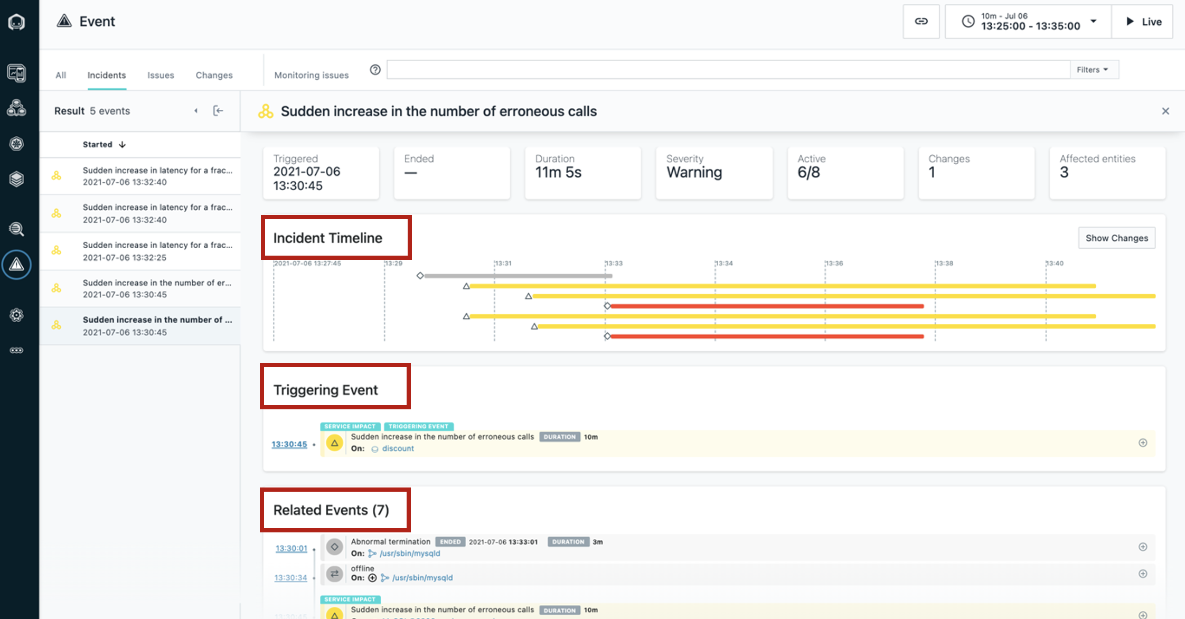Image resolution: width=1185 pixels, height=619 pixels.
Task: Expand the triggering event details plus icon
Action: point(1143,443)
